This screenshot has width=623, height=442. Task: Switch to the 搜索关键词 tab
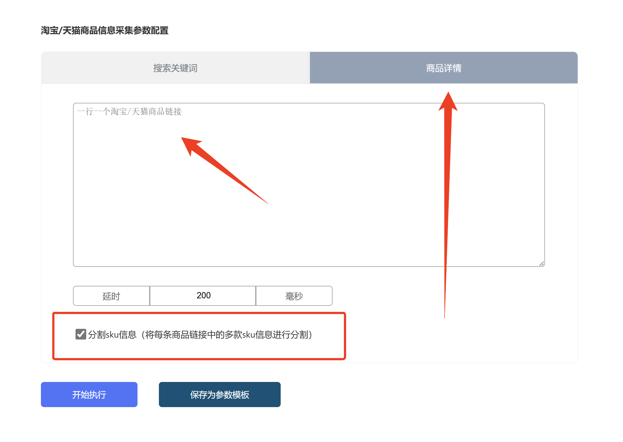[x=175, y=68]
